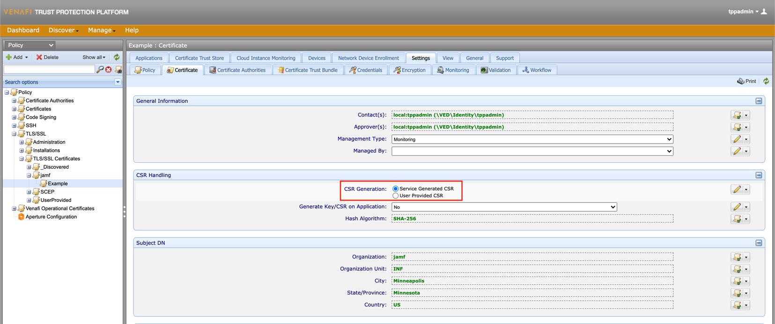Screen dimensions: 775x324
Task: Click the pencil edit icon for Managed By
Action: click(x=737, y=151)
